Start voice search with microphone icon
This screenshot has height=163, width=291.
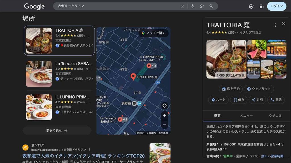pyautogui.click(x=193, y=6)
